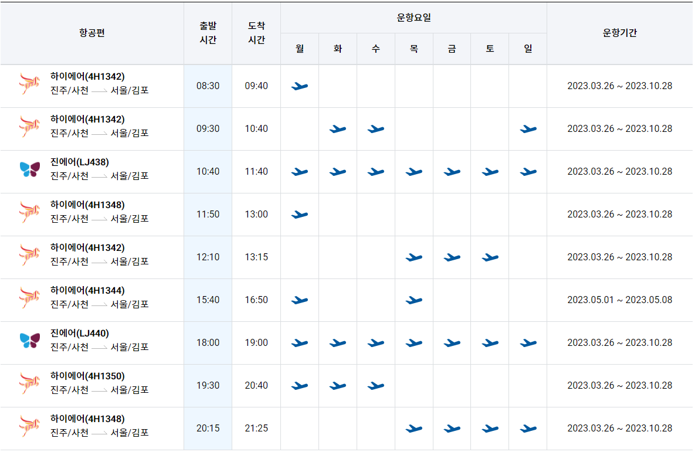This screenshot has width=695, height=452.
Task: Click the Wednesday airplane icon on flight 4H1350
Action: (x=375, y=385)
